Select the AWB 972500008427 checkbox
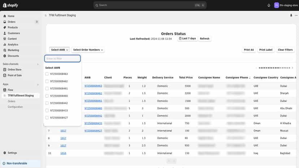Image resolution: width=299 pixels, height=168 pixels. point(47,118)
